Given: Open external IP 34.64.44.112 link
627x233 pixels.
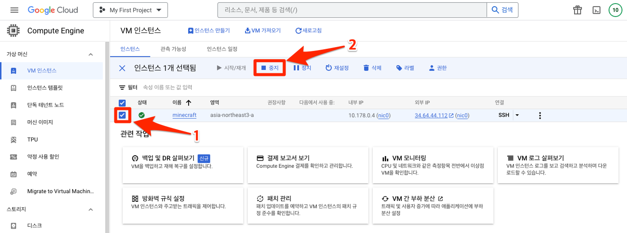Looking at the screenshot, I should [431, 116].
